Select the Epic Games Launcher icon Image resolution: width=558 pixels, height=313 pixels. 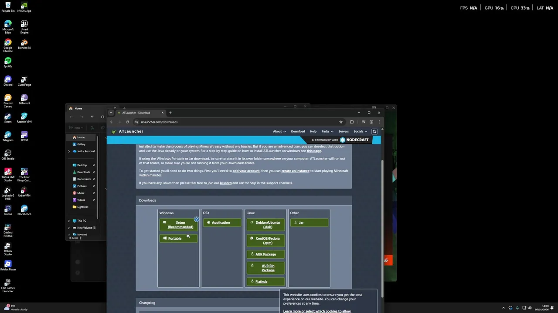click(8, 286)
